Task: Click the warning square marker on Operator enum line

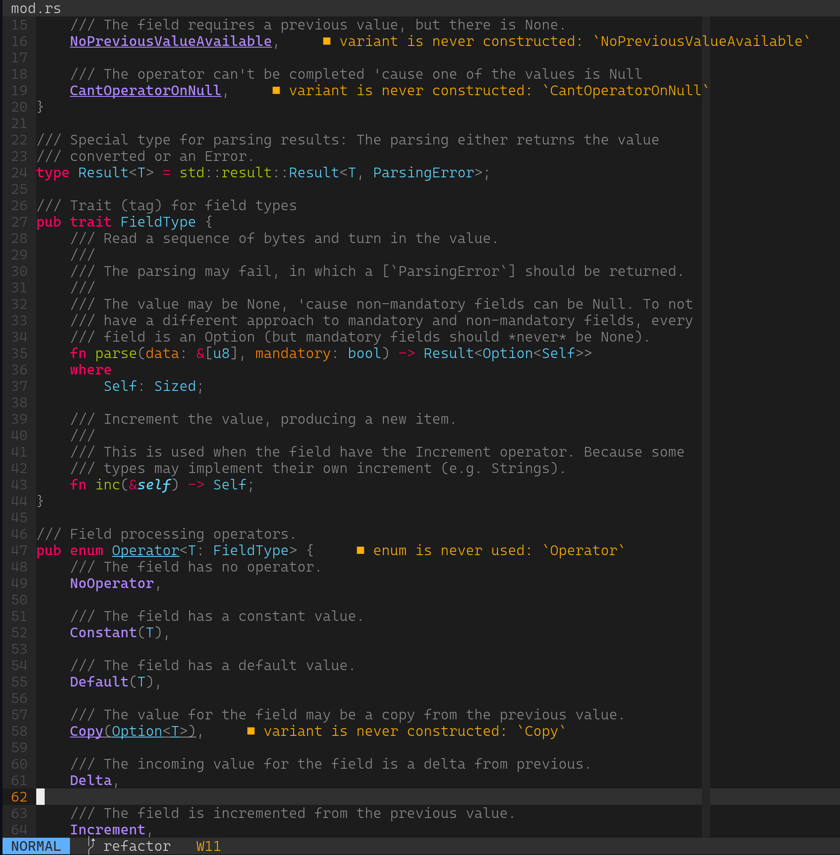Action: click(361, 550)
